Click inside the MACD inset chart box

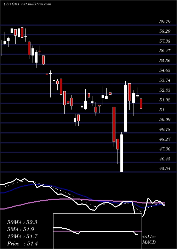click(97, 231)
